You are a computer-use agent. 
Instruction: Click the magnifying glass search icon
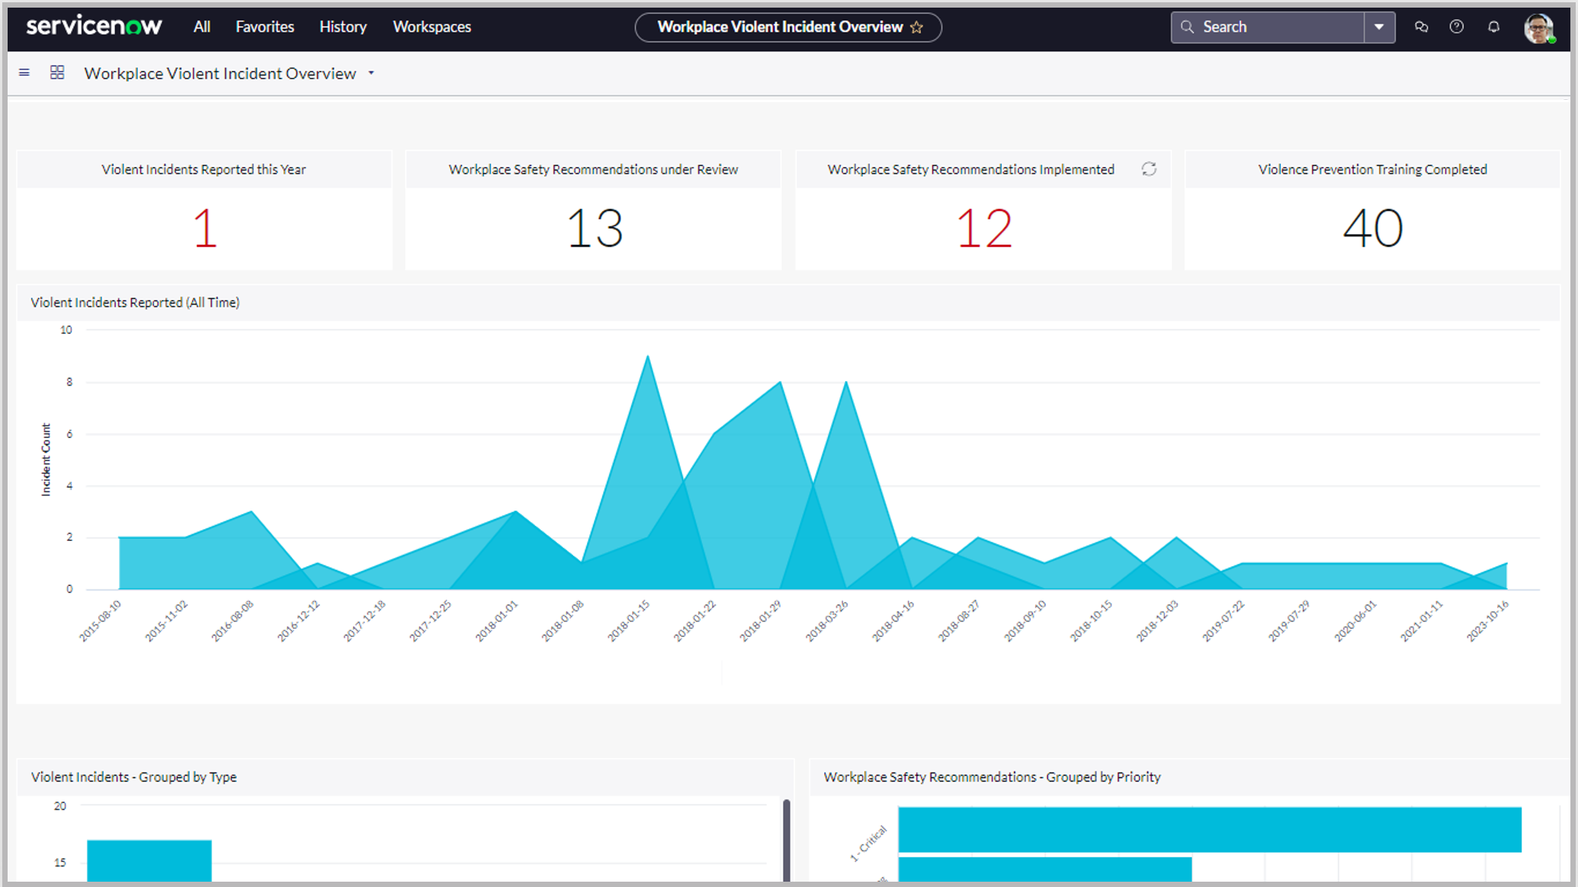coord(1187,27)
